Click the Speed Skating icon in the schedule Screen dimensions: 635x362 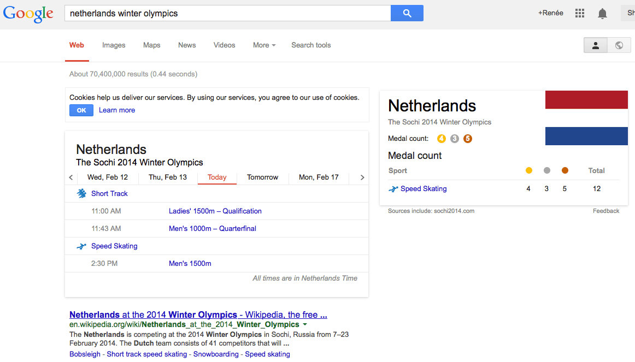point(81,246)
